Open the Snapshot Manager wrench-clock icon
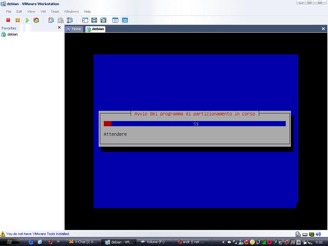Viewport: 328px width, 246px height. click(70, 20)
